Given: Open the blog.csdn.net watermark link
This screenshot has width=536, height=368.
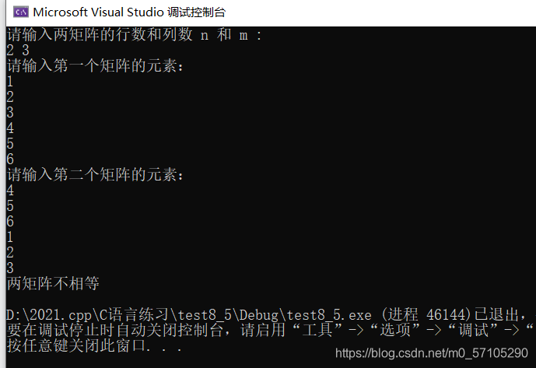Looking at the screenshot, I should 432,353.
